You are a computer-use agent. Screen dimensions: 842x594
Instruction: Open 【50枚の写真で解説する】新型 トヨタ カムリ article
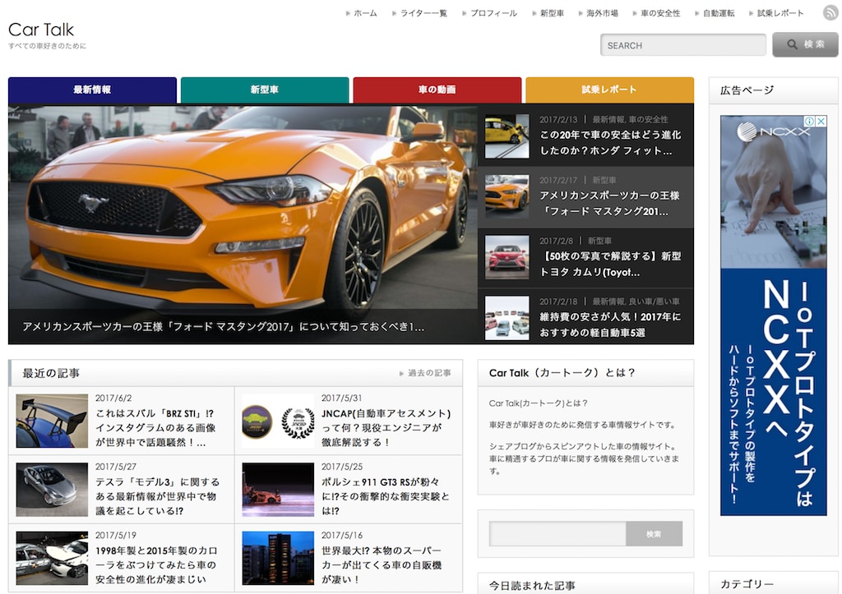coord(611,264)
